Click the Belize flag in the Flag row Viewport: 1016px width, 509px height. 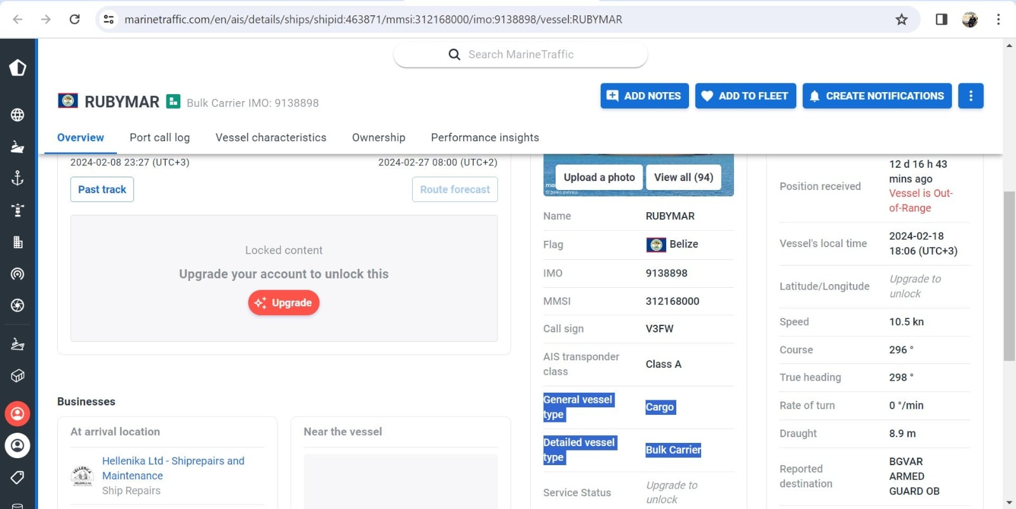(656, 245)
